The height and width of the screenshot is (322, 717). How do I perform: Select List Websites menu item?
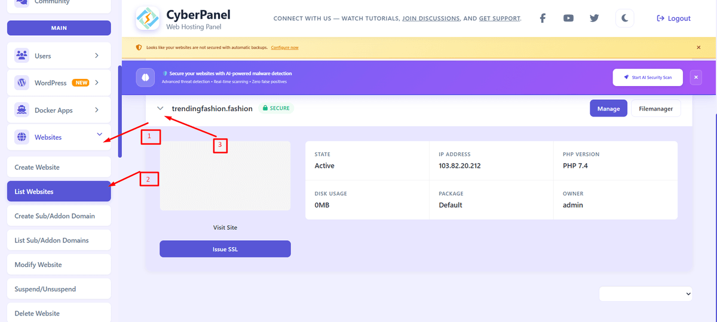coord(59,192)
